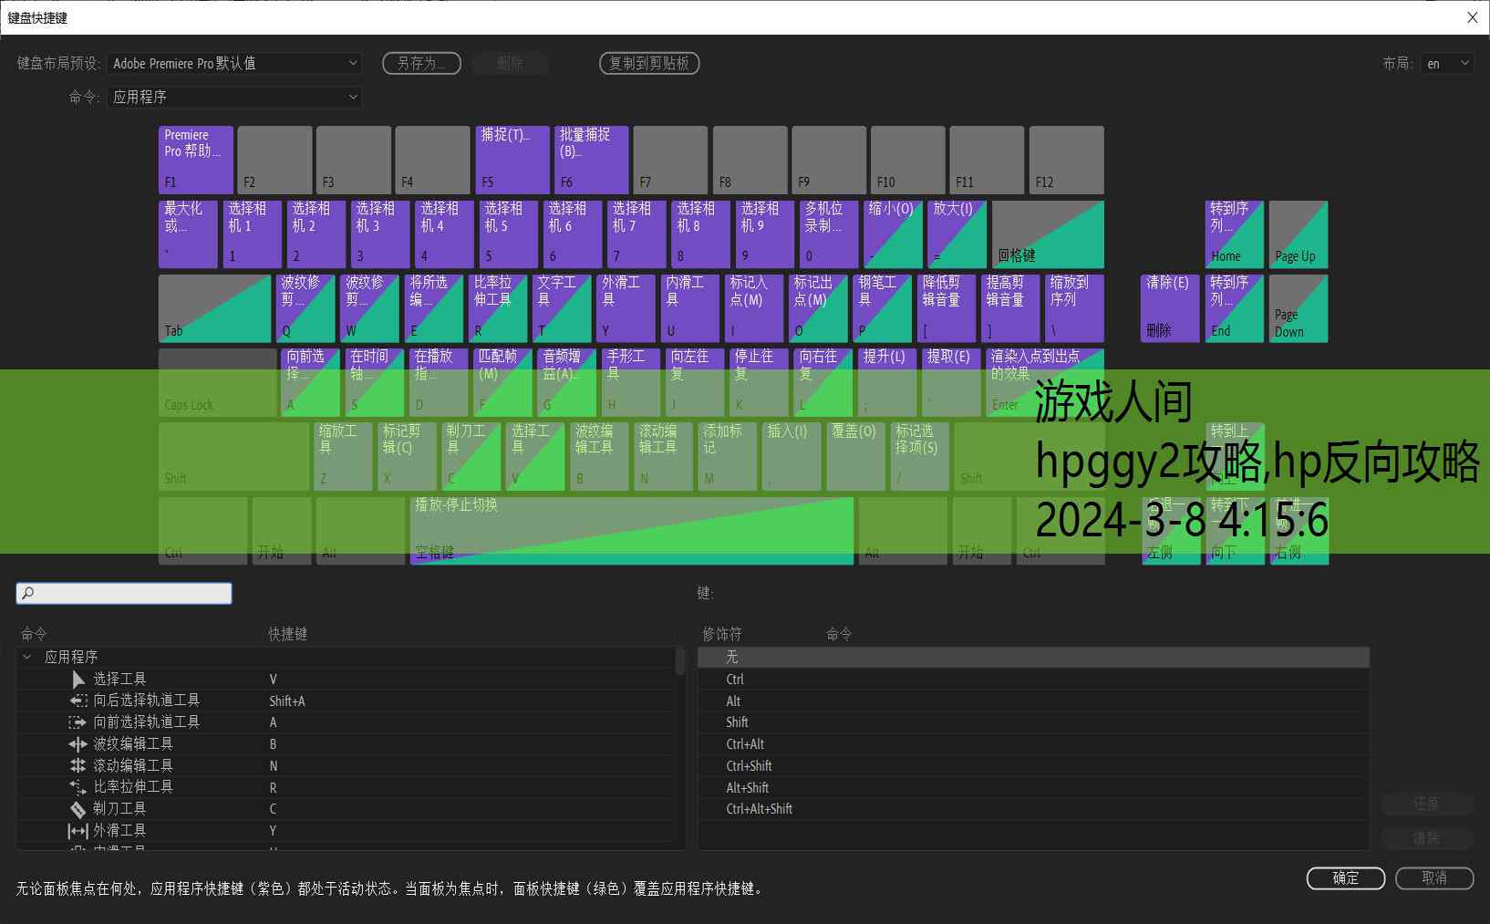Click the F1 key labeled Premiere Pro 帮助
The height and width of the screenshot is (924, 1490).
click(x=196, y=160)
